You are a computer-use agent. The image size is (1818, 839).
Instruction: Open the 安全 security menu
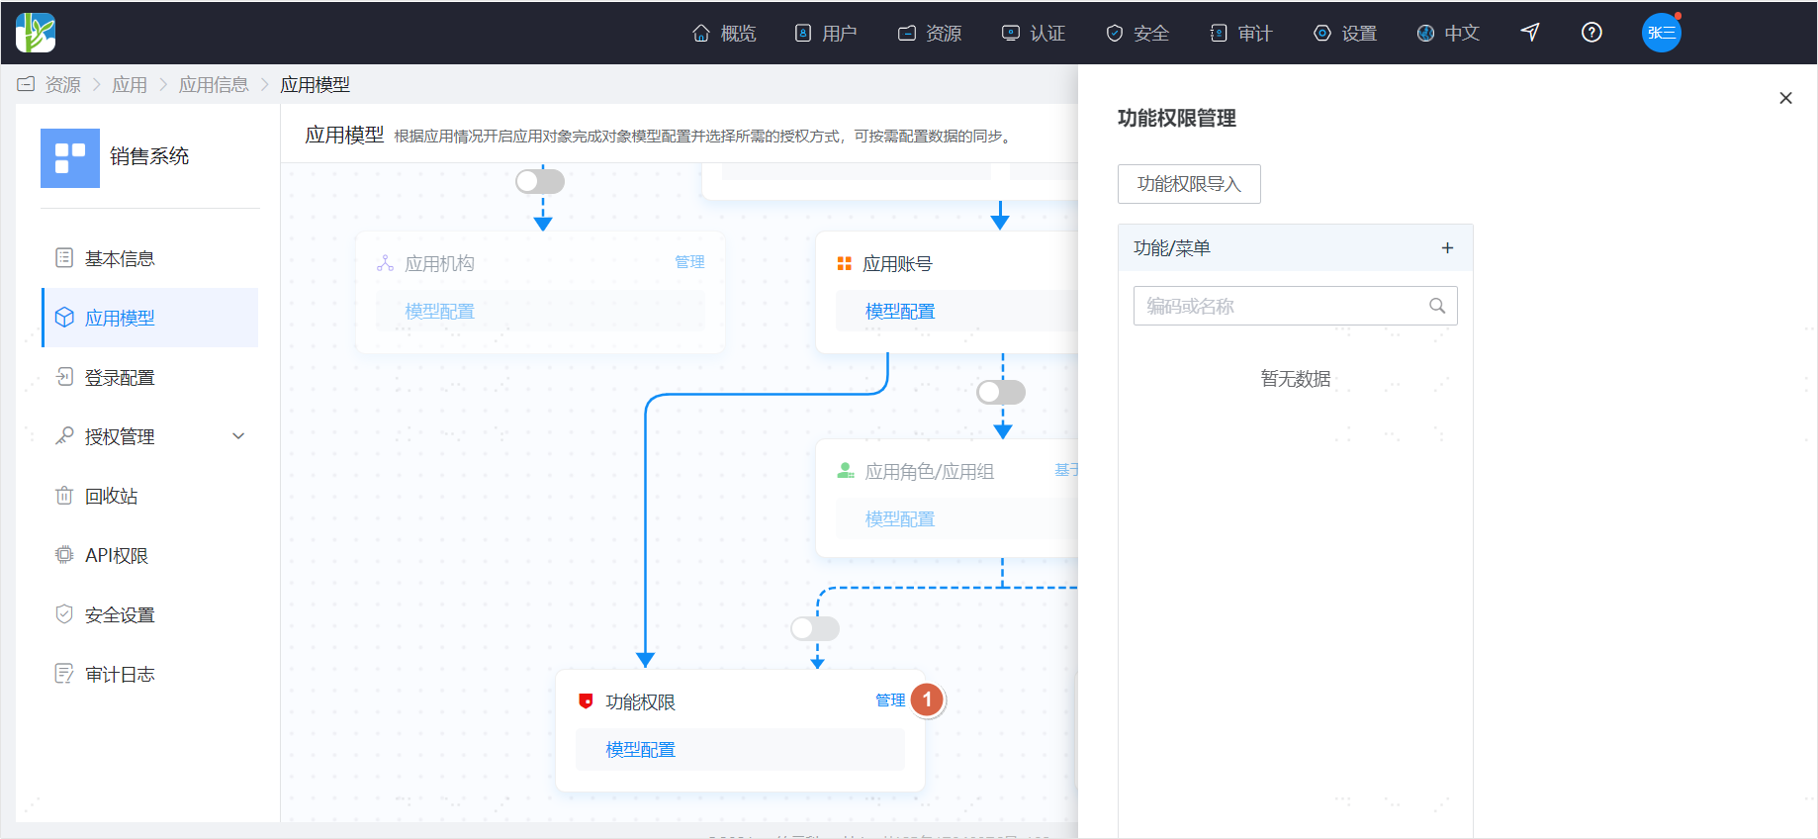[x=1137, y=33]
